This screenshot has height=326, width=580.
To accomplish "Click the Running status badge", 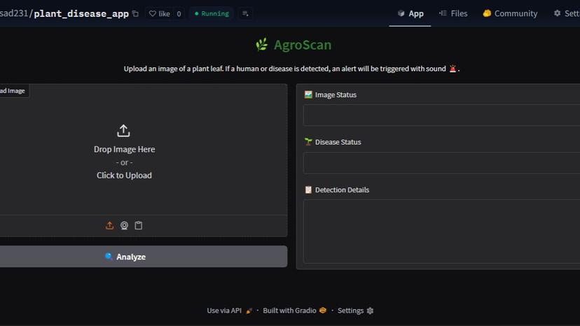I will click(x=211, y=13).
